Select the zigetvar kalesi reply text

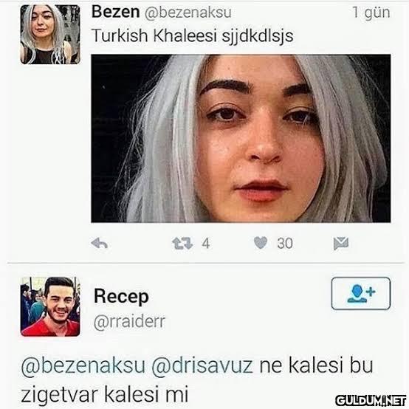click(x=197, y=379)
